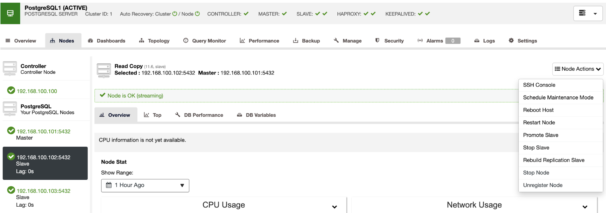Click the green check beside 192.168.100.103:5432
The width and height of the screenshot is (606, 213).
(11, 190)
